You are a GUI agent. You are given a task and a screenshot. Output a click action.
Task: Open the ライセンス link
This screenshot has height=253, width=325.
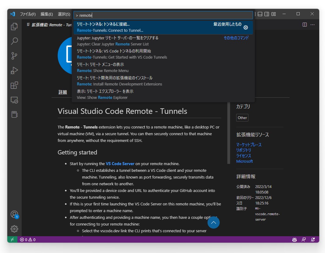tap(244, 156)
